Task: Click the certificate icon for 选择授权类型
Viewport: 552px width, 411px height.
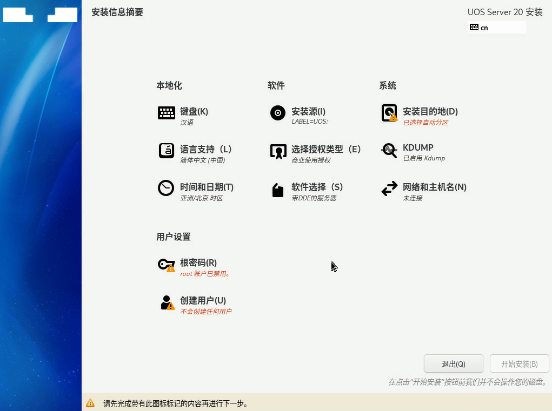Action: click(x=278, y=151)
